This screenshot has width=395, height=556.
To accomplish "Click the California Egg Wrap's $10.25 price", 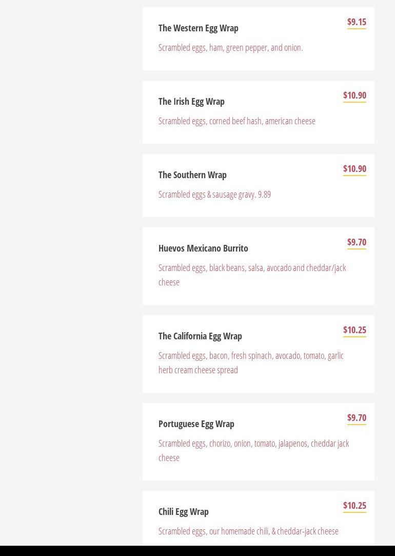I will [354, 330].
